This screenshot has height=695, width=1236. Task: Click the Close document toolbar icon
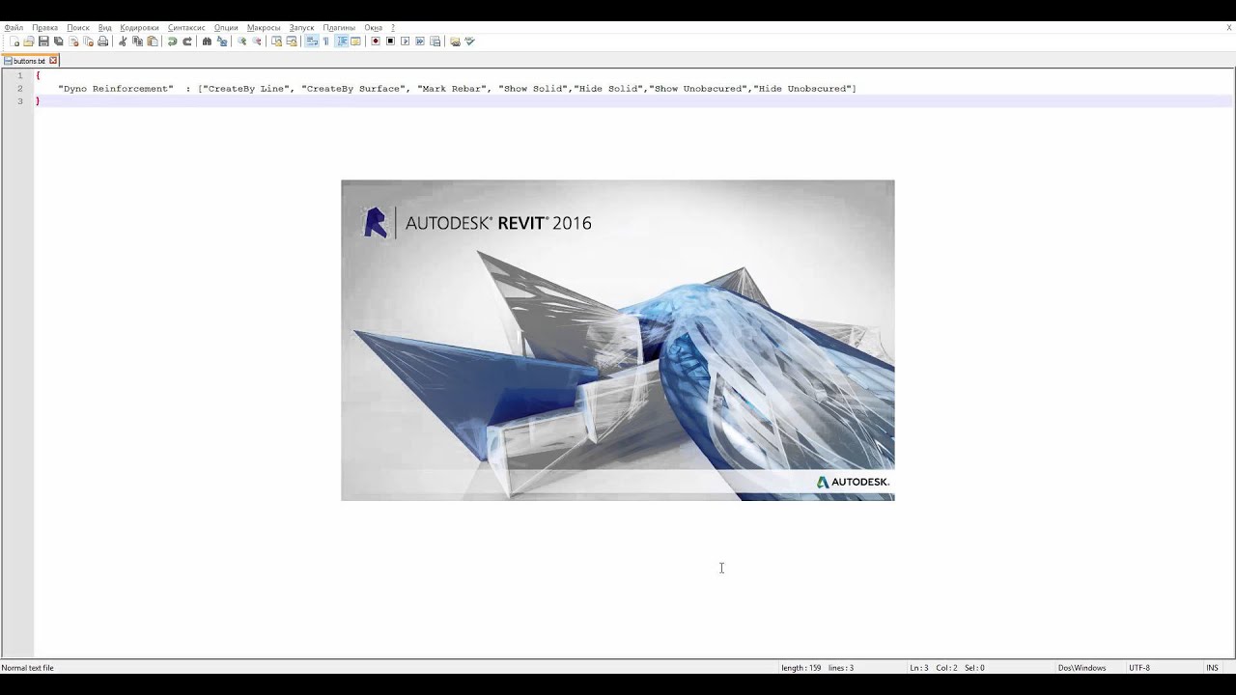coord(72,42)
